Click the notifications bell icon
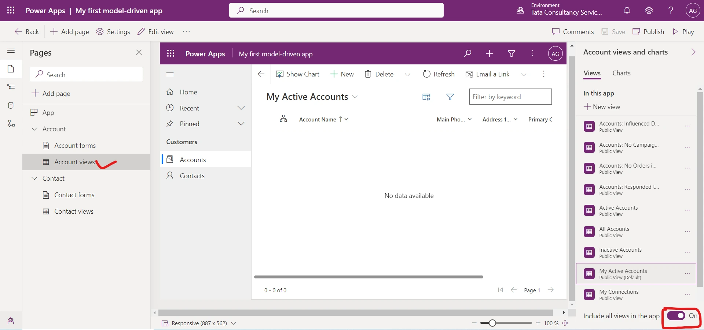The height and width of the screenshot is (330, 704). [x=627, y=10]
